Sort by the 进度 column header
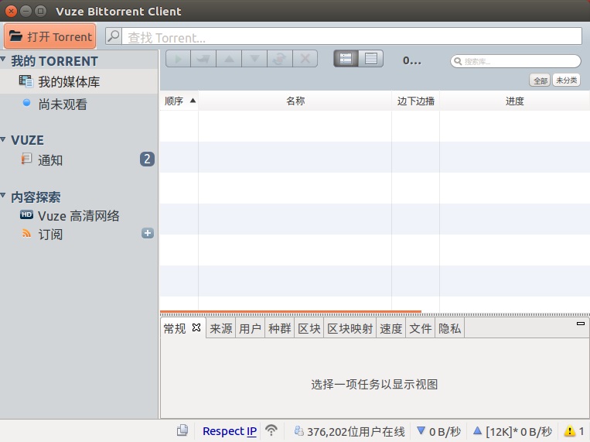 point(514,101)
